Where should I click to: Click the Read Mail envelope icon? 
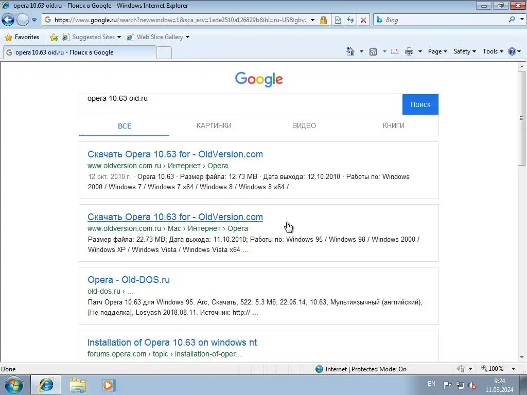tap(395, 52)
